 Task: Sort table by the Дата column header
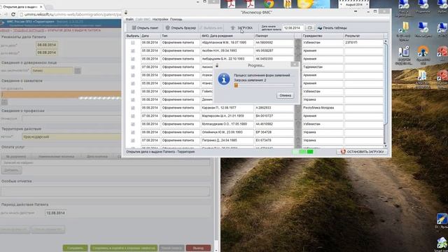[x=150, y=36]
